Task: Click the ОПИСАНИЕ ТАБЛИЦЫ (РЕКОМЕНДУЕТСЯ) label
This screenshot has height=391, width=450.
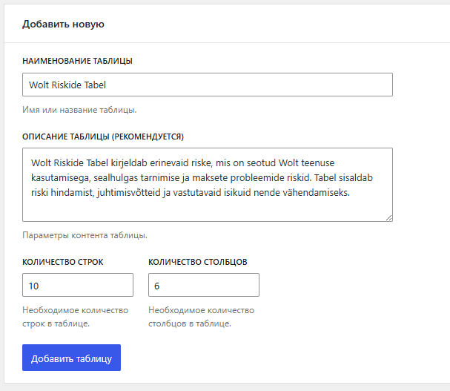Action: pos(103,137)
